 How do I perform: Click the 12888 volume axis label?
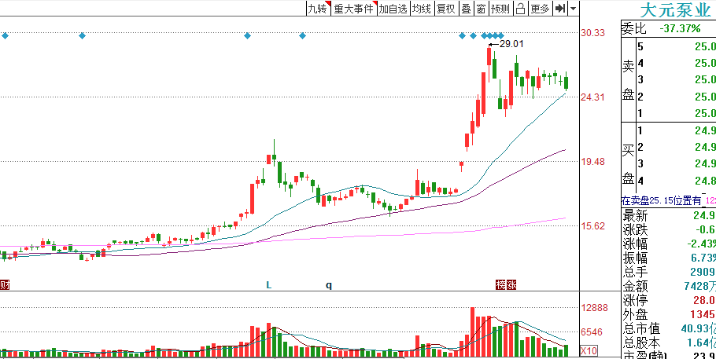pos(594,308)
